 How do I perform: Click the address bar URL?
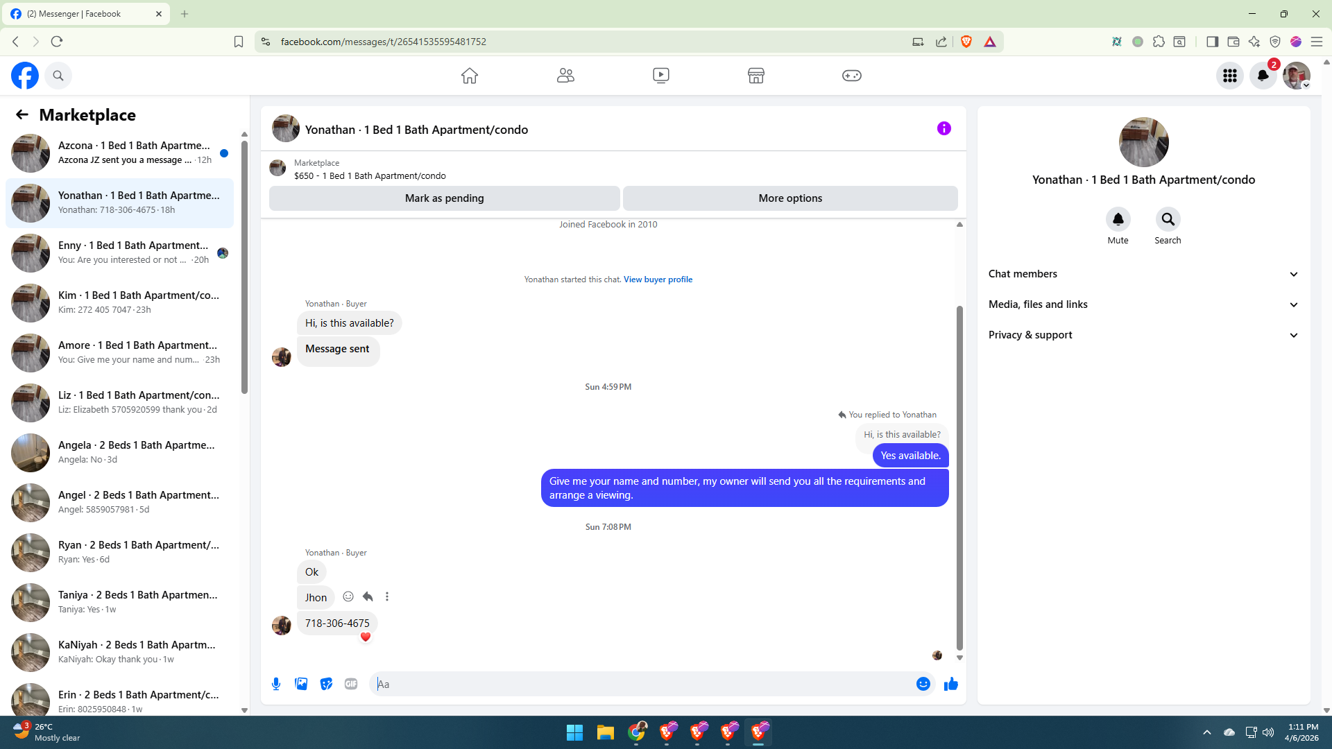(x=383, y=42)
